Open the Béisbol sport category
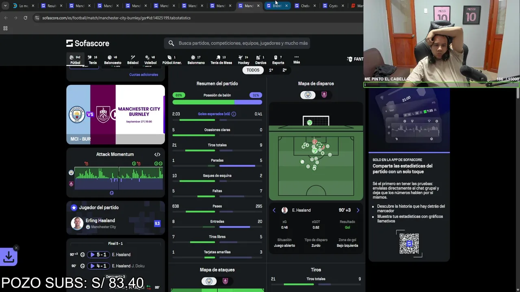Screen dimensions: 520x292 click(x=133, y=60)
